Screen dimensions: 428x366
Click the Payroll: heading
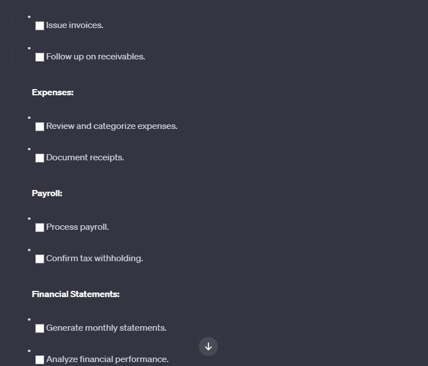tap(47, 193)
